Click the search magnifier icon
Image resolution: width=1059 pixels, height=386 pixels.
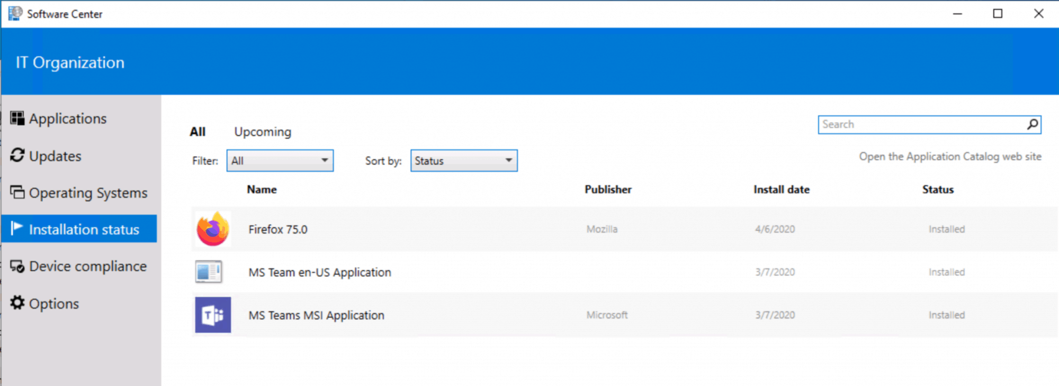(x=1032, y=124)
